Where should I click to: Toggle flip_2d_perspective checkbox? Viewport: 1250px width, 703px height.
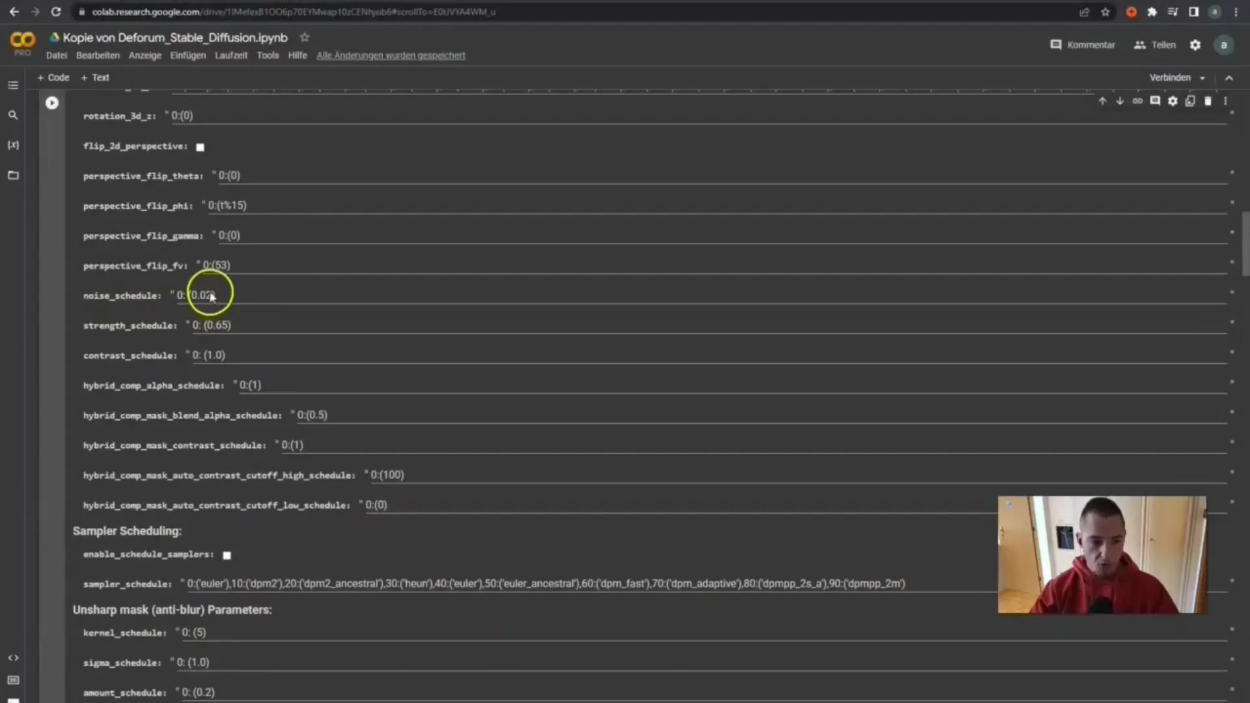tap(201, 147)
